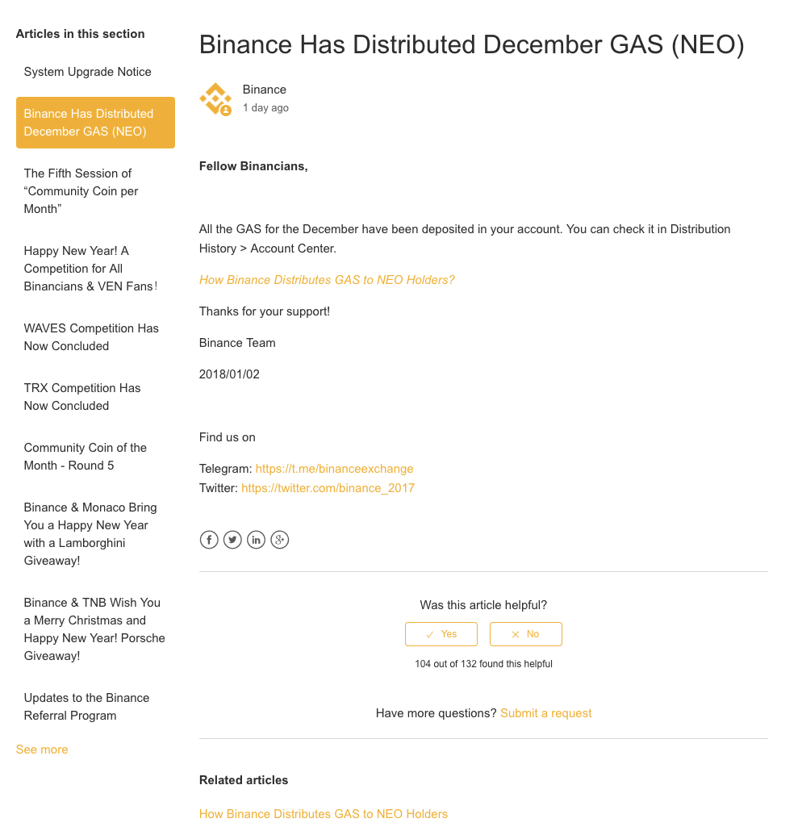This screenshot has width=802, height=831.
Task: Open System Upgrade Notice article
Action: pos(87,72)
